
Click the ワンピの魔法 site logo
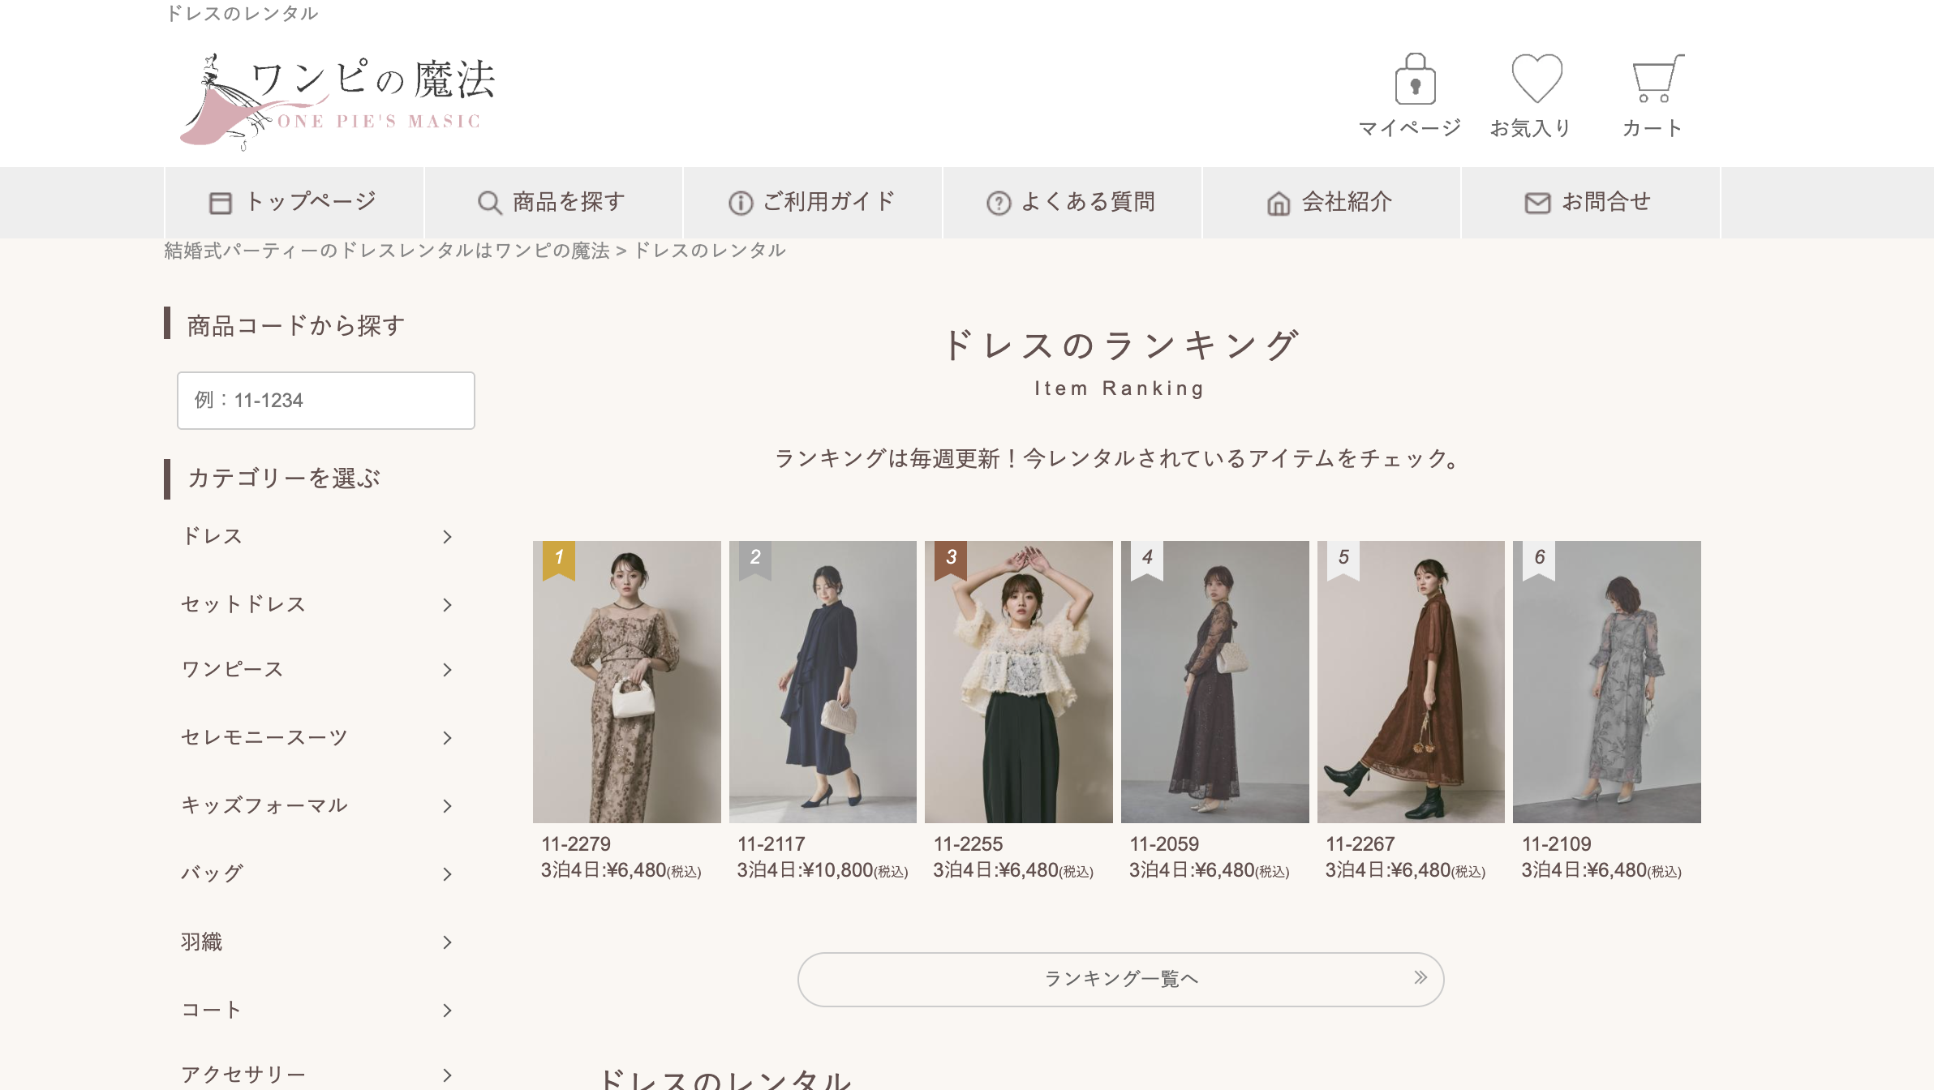337,101
